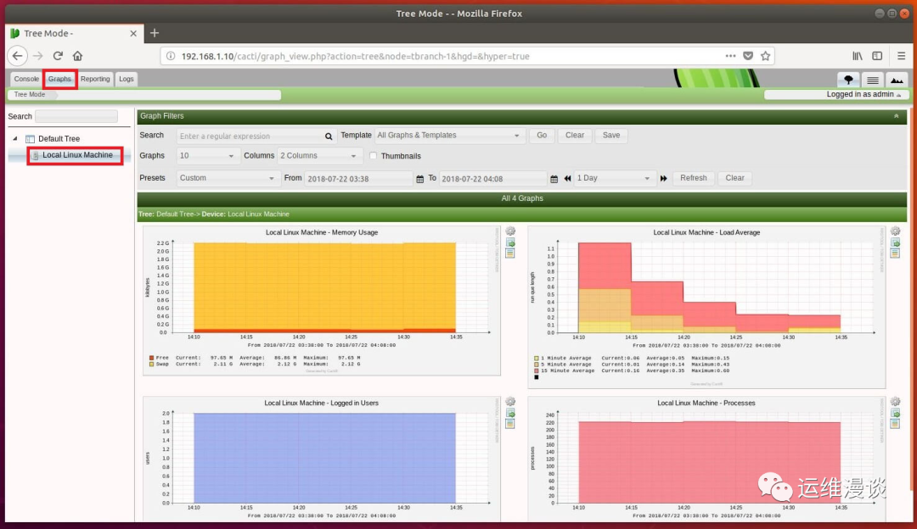Switch to List View mode icon
Image resolution: width=917 pixels, height=529 pixels.
click(873, 80)
